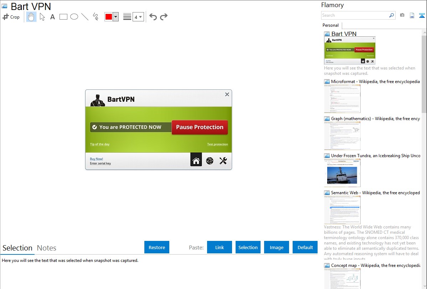Activate the hand pan tool
This screenshot has width=427, height=289.
coord(31,17)
